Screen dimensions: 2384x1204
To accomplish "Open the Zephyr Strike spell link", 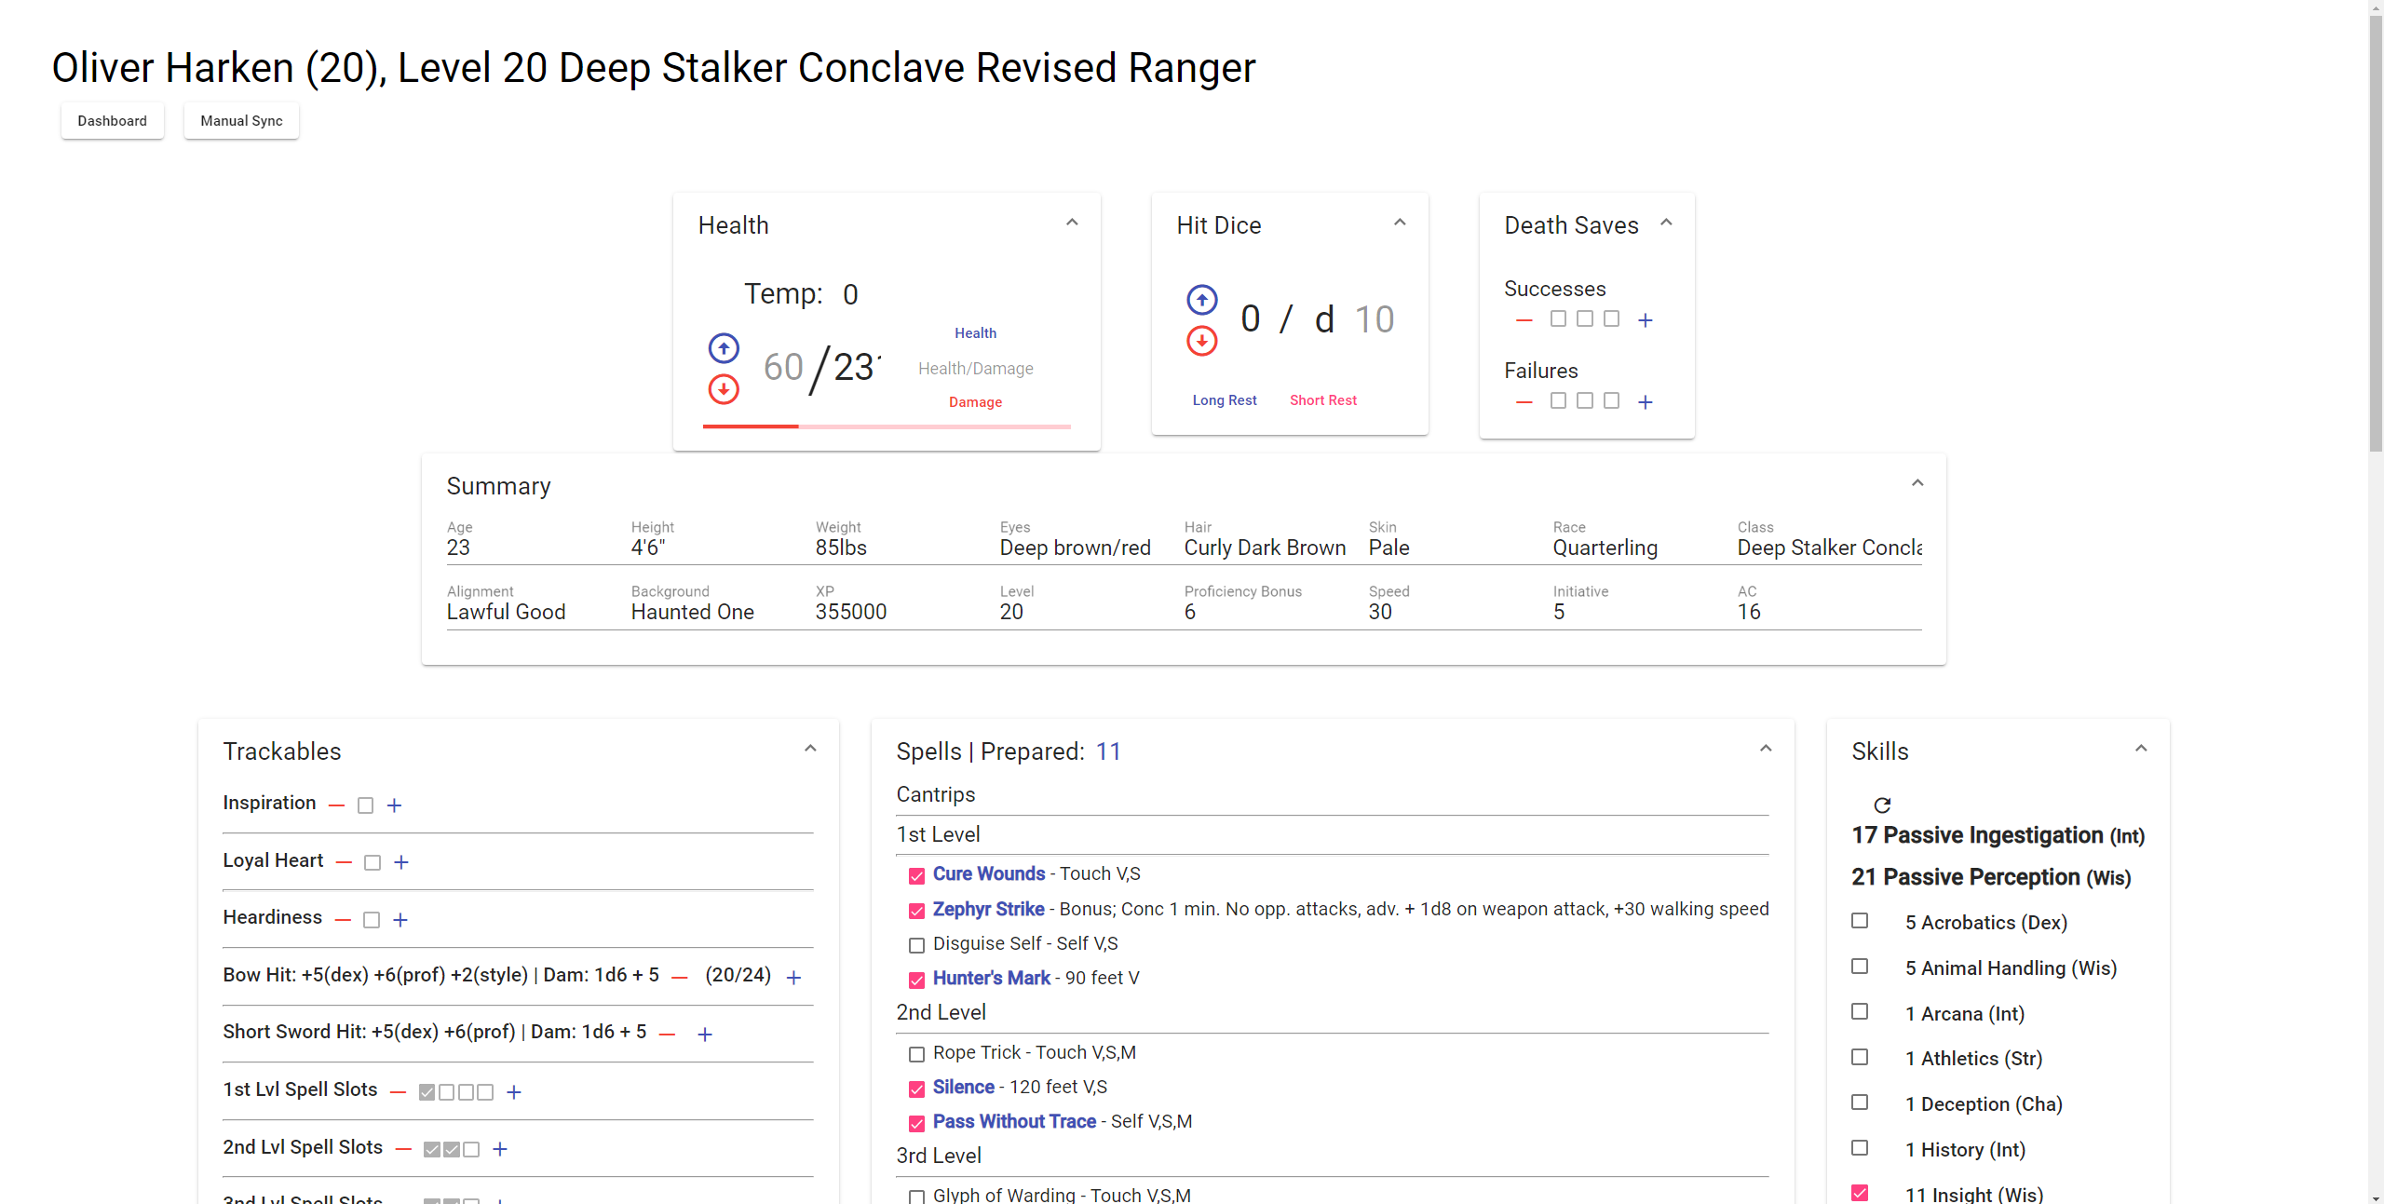I will (x=988, y=909).
